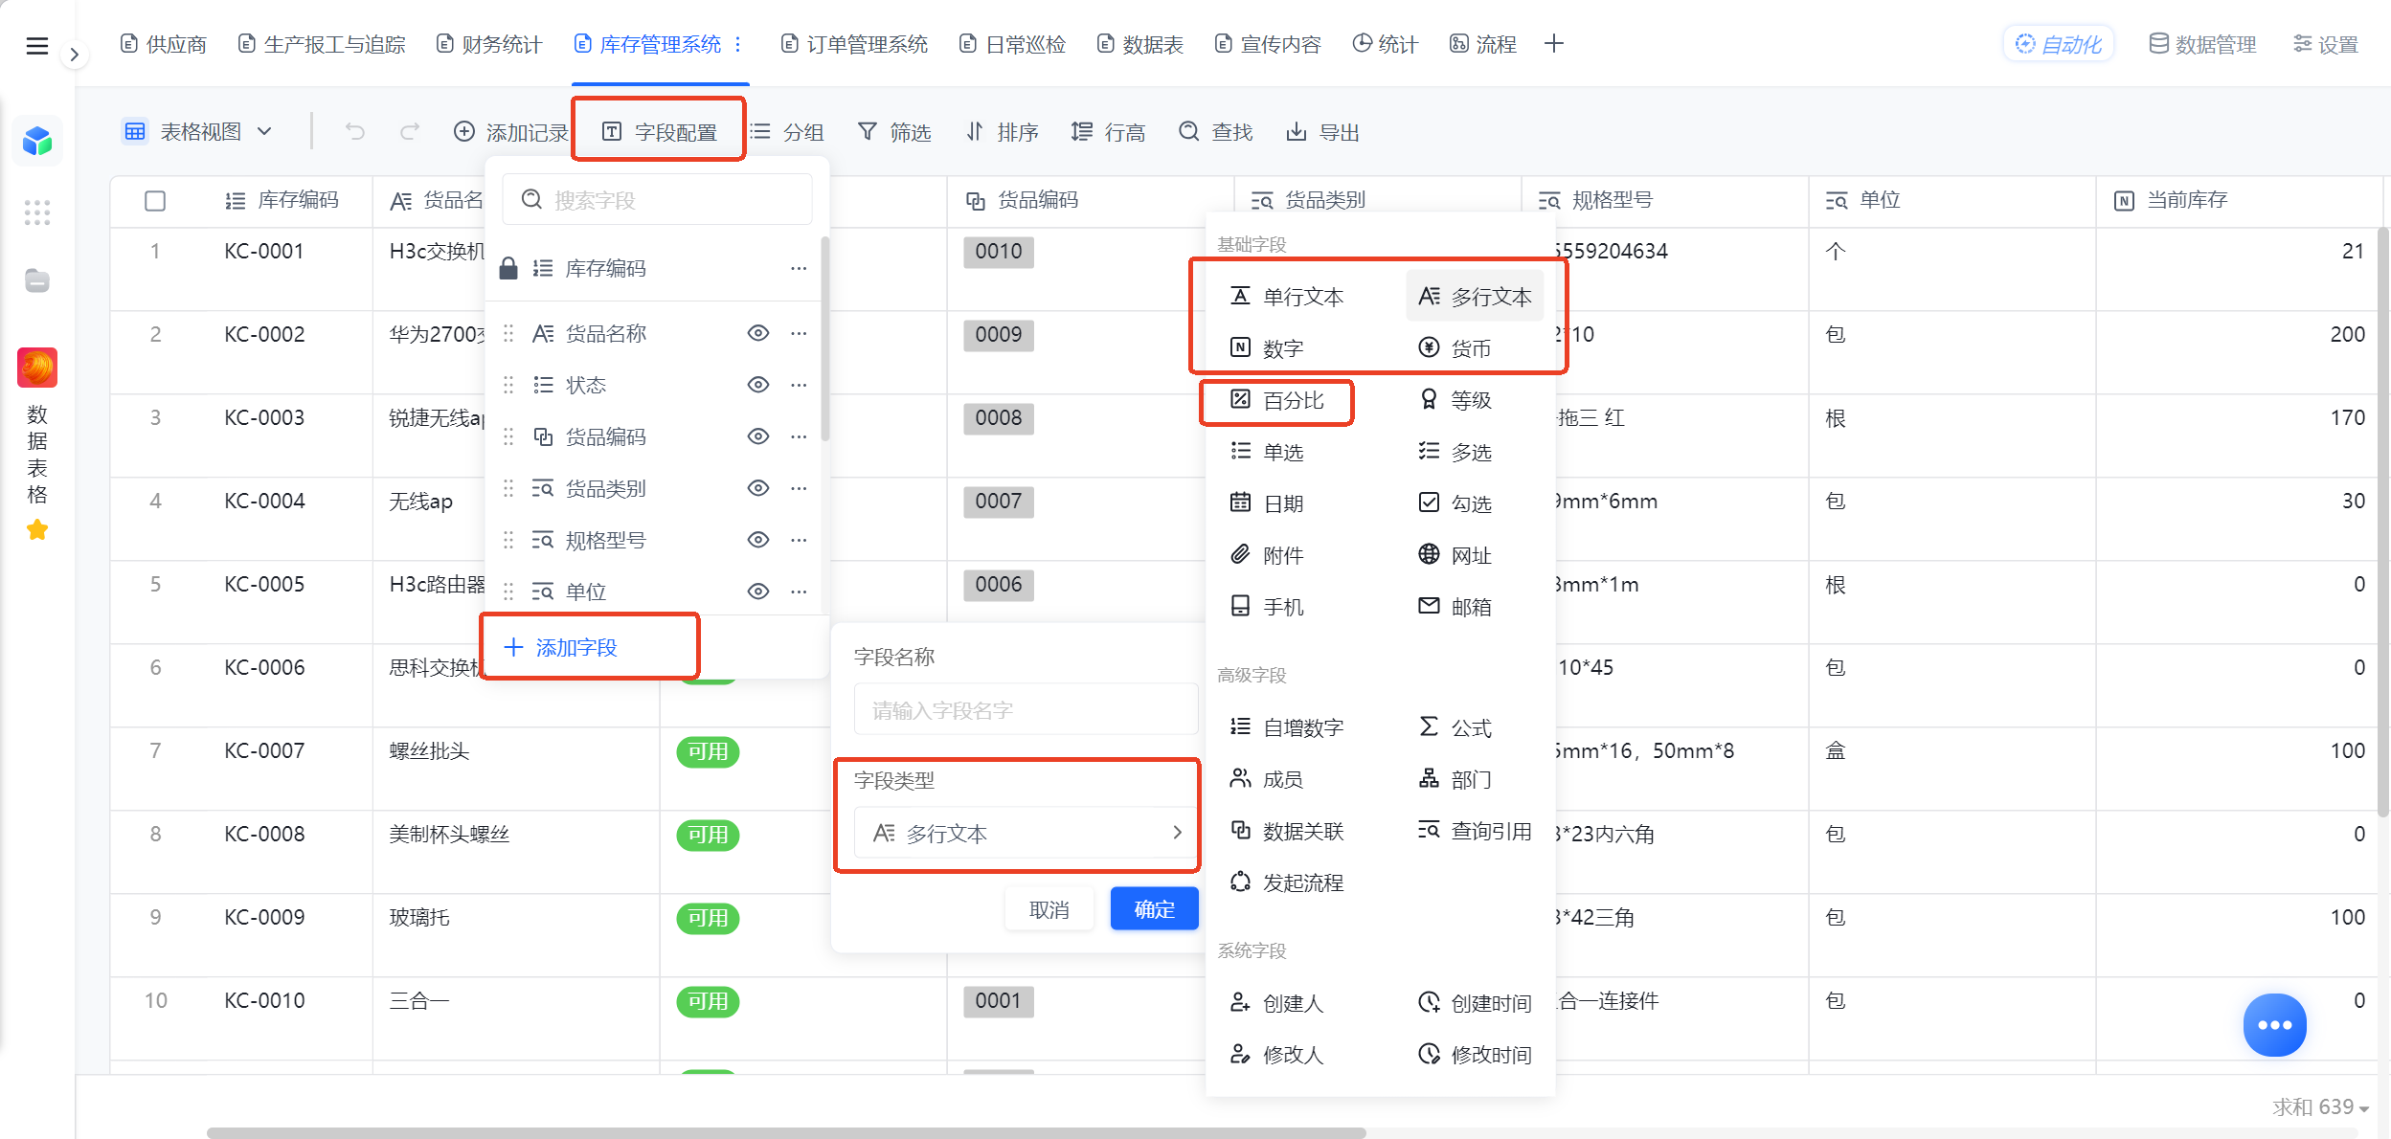Click 筛选 filter toolbar button
The height and width of the screenshot is (1139, 2391).
point(894,132)
